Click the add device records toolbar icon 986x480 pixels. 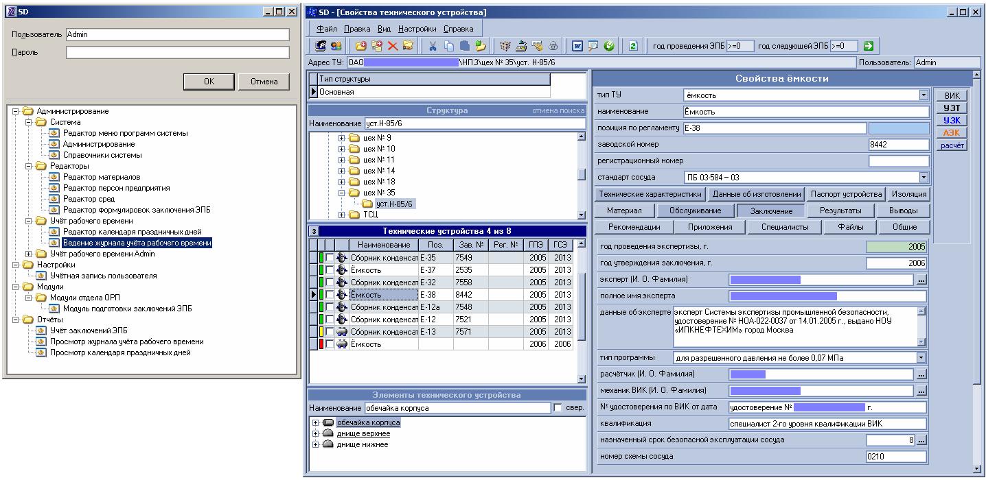377,46
